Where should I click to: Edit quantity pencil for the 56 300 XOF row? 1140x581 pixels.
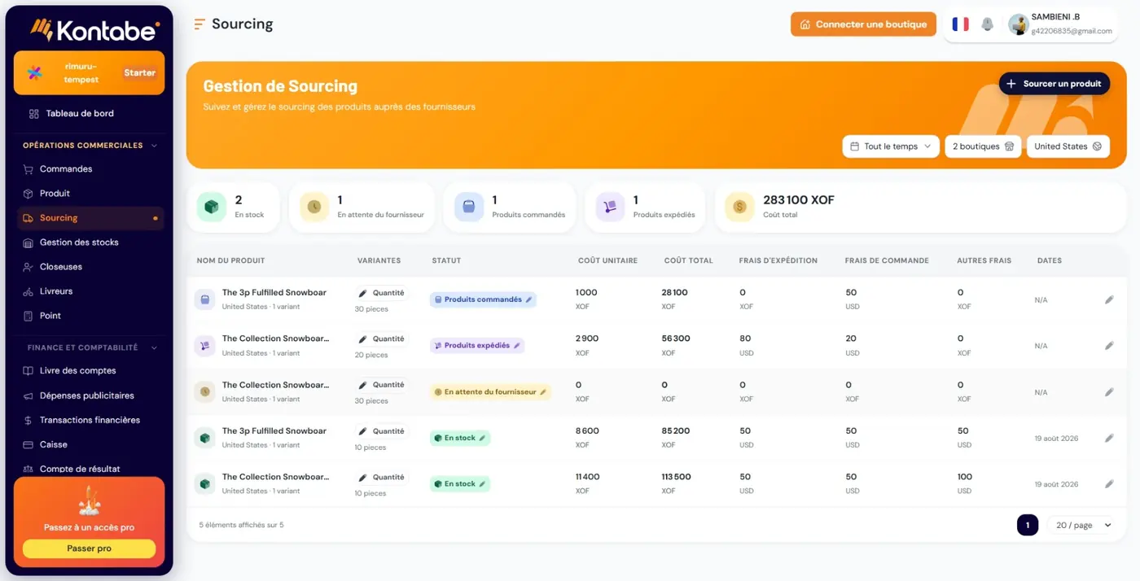363,339
